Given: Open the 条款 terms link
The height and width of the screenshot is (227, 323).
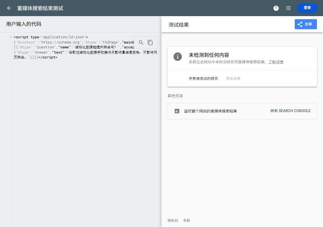Looking at the screenshot, I should pos(187,221).
